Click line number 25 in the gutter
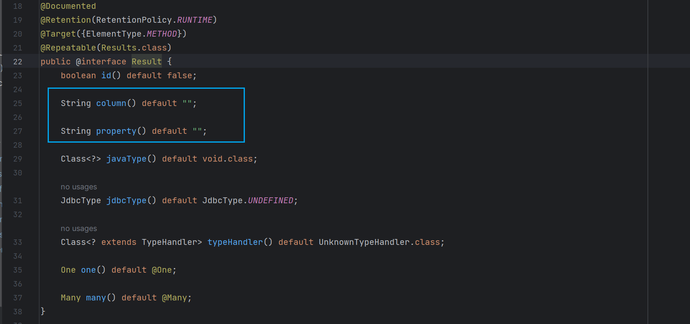The image size is (690, 324). pos(18,103)
